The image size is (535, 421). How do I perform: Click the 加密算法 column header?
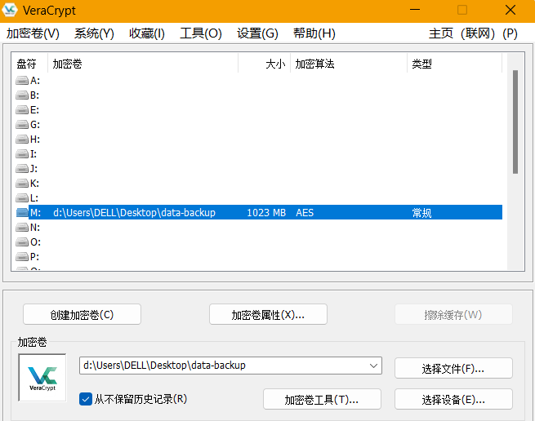pyautogui.click(x=349, y=64)
